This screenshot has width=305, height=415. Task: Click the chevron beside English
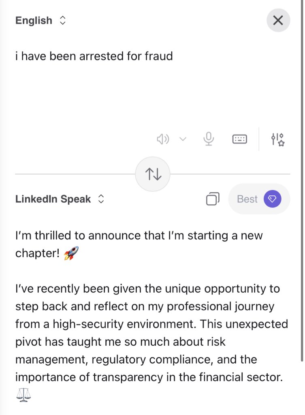coord(62,21)
